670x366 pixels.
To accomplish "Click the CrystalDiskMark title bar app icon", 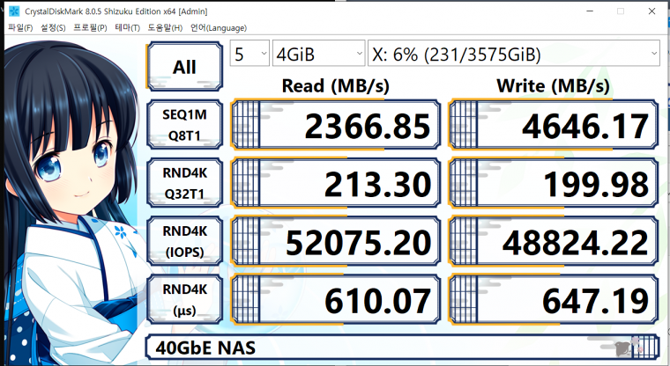I will coord(14,11).
